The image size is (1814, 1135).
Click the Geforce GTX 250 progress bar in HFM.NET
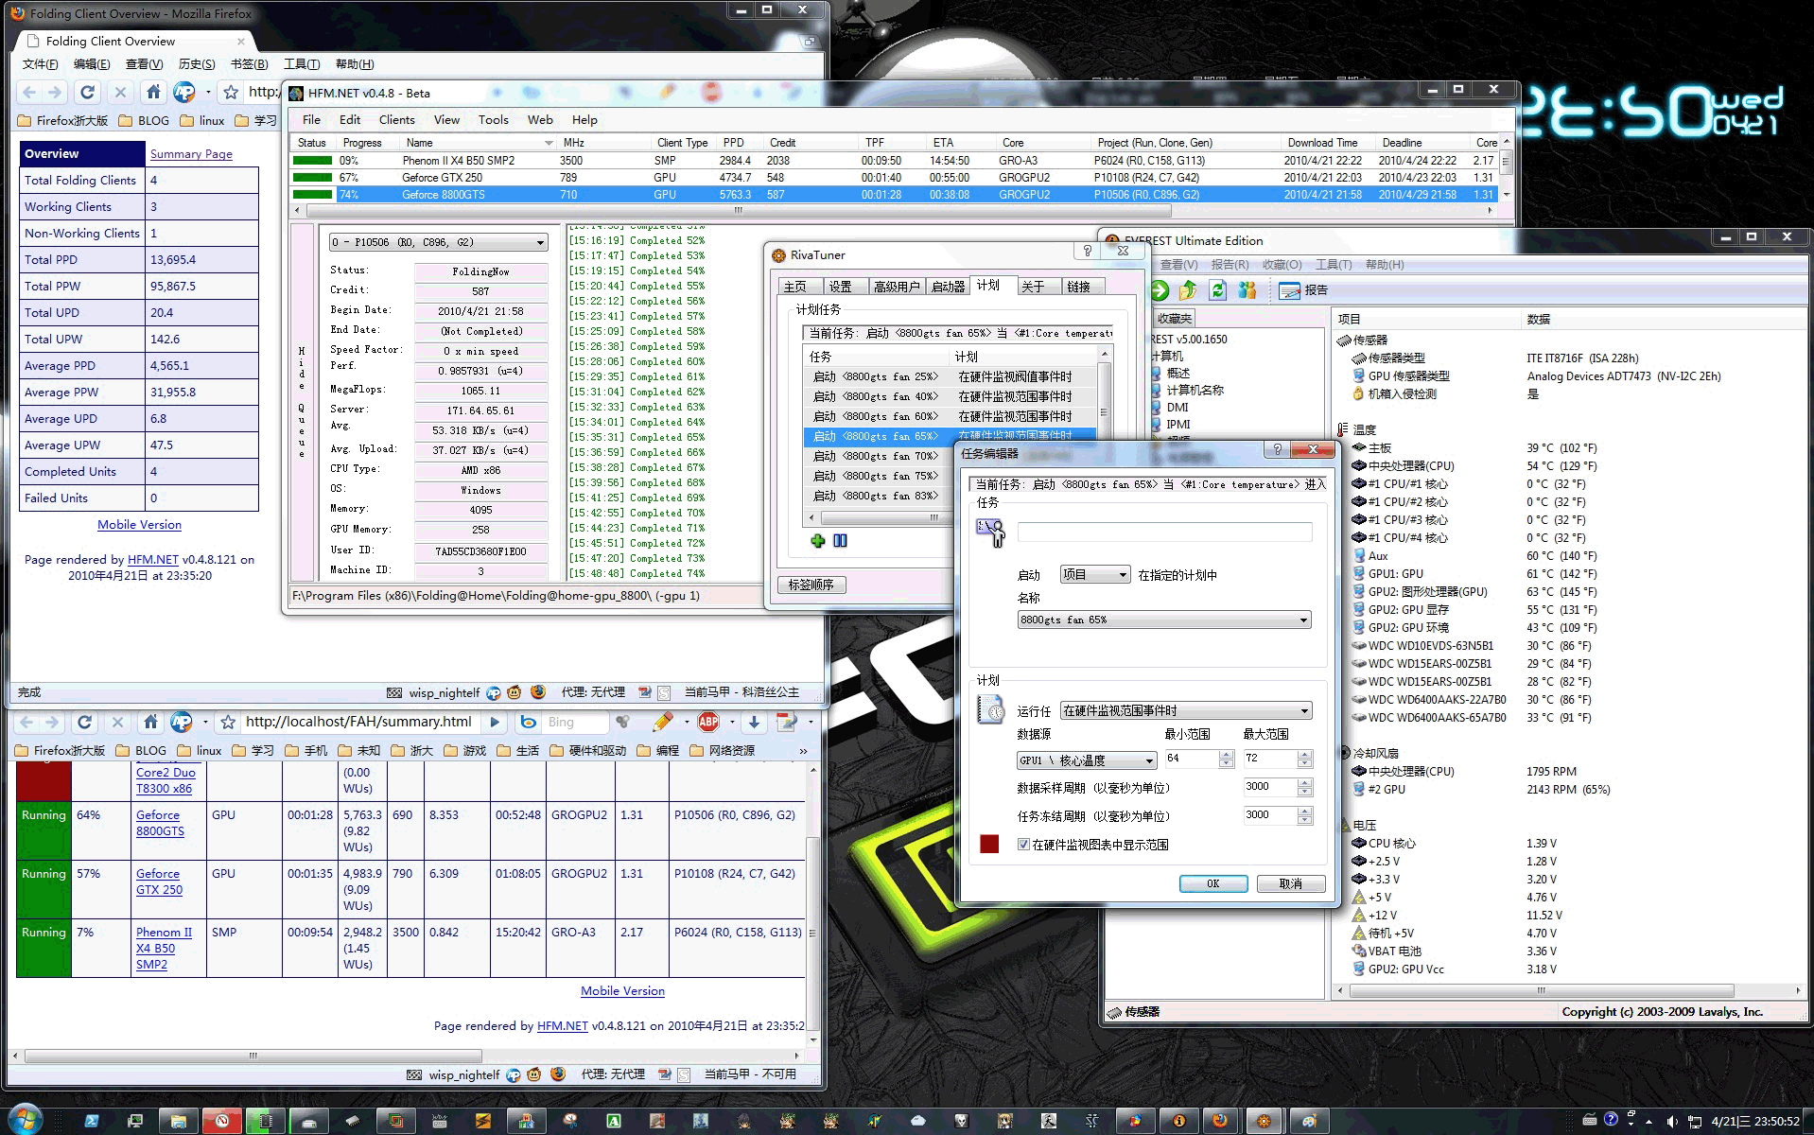pos(313,178)
